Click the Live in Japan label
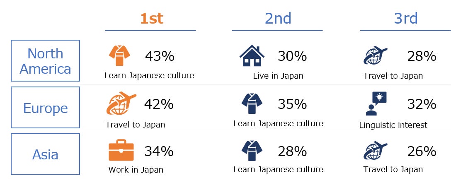Image resolution: width=463 pixels, height=190 pixels. pos(278,76)
